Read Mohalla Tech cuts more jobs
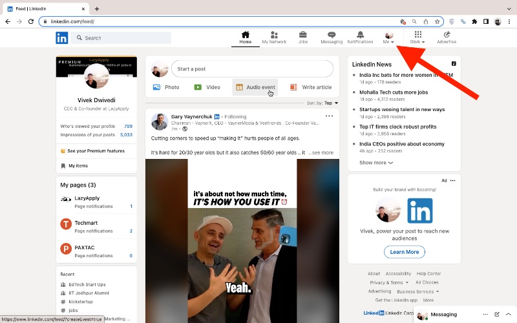Viewport: 517px width, 323px height. 394,92
